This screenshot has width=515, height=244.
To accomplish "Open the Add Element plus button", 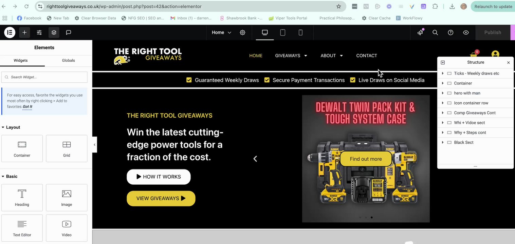I will click(24, 32).
